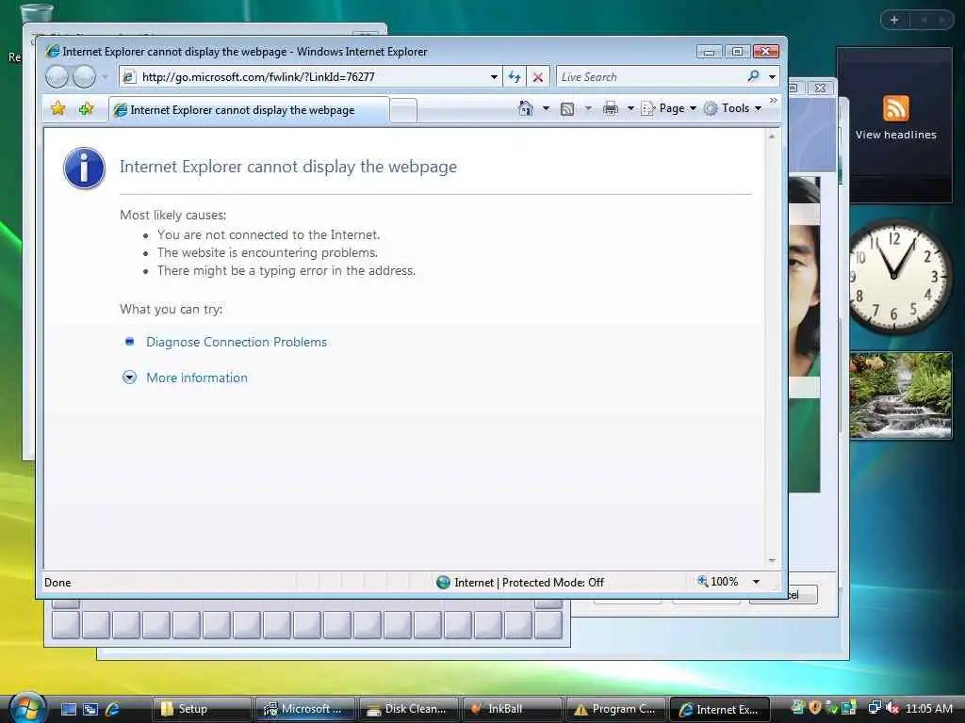Expand the Print options dropdown arrow
Screen dimensions: 965x723
tap(630, 109)
